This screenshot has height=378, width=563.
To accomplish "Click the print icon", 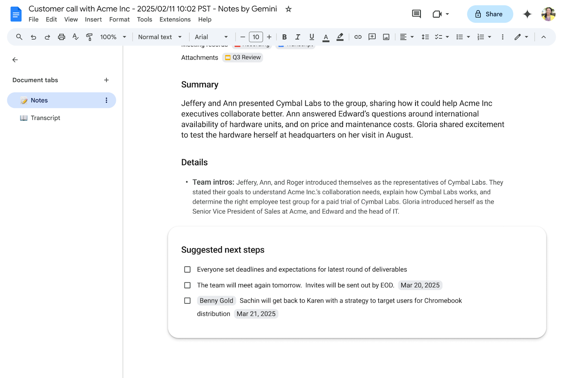I will [61, 37].
